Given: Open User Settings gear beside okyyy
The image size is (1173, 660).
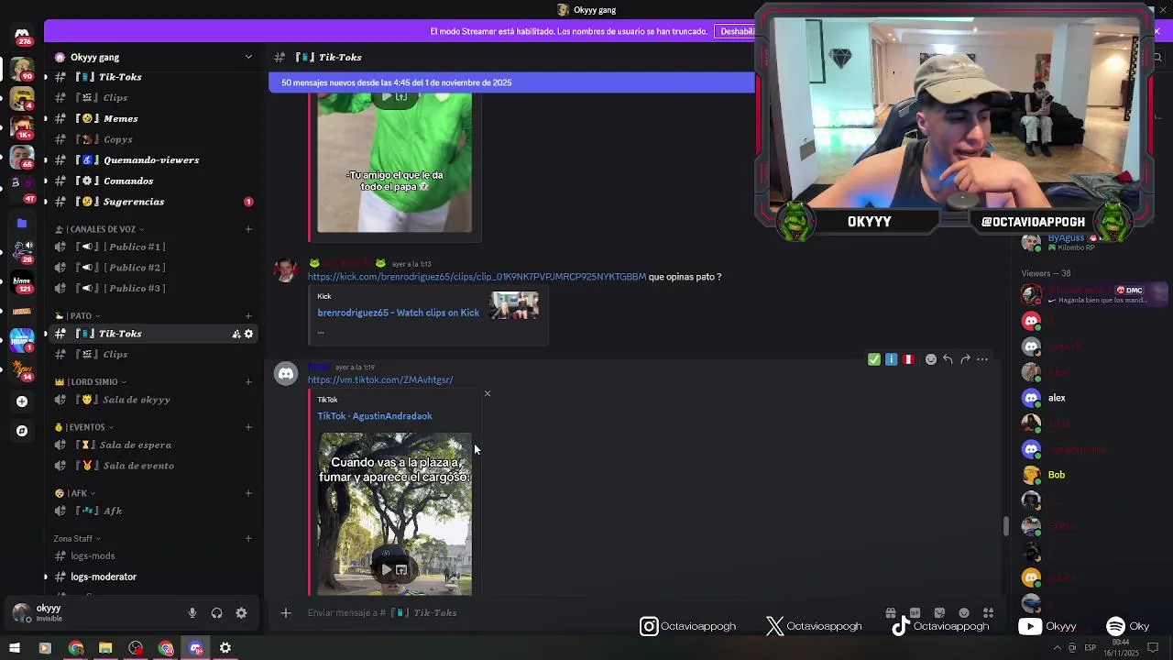Looking at the screenshot, I should [x=241, y=613].
